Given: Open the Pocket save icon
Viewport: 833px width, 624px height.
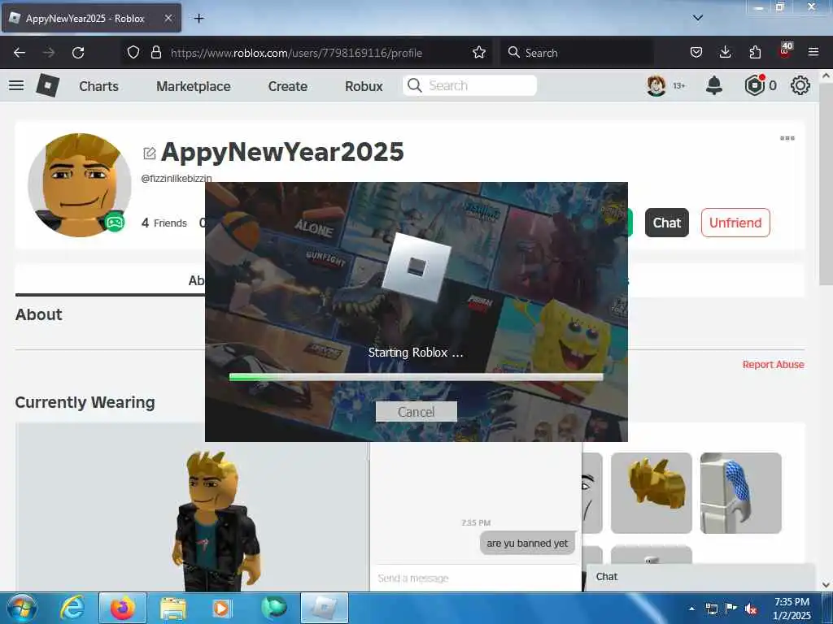Looking at the screenshot, I should coord(696,52).
